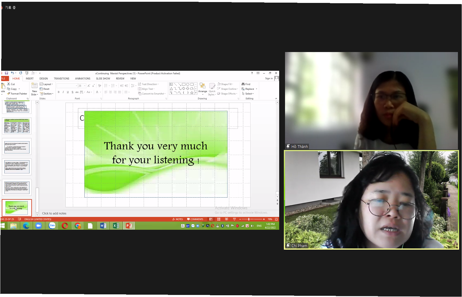Click the Reset slide button
Viewport: 462px width, 297px height.
click(x=45, y=89)
